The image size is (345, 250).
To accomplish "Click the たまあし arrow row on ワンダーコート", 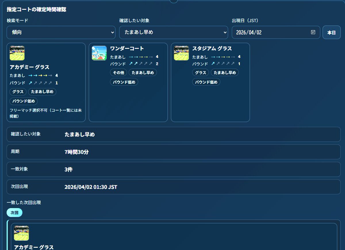I will [141, 57].
